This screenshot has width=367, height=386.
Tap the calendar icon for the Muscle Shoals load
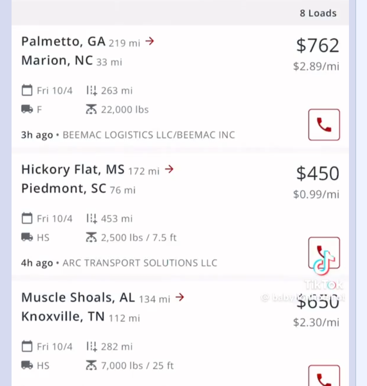[27, 346]
